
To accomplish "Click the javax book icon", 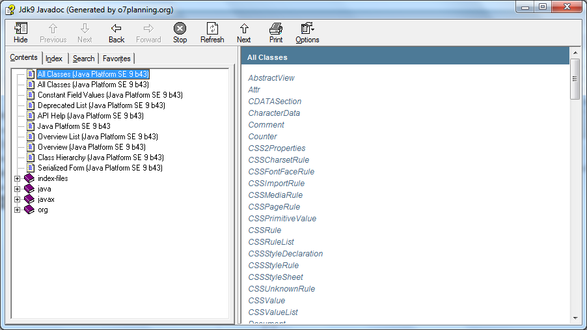I will coord(29,199).
